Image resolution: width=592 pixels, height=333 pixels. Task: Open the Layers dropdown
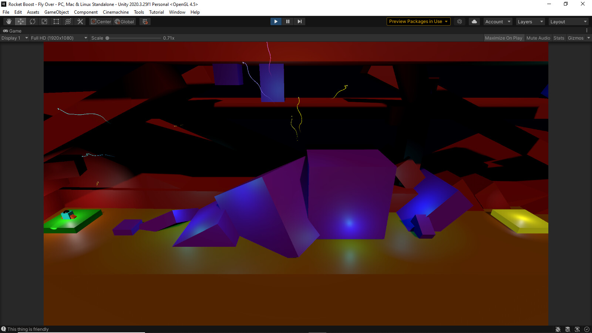coord(530,22)
